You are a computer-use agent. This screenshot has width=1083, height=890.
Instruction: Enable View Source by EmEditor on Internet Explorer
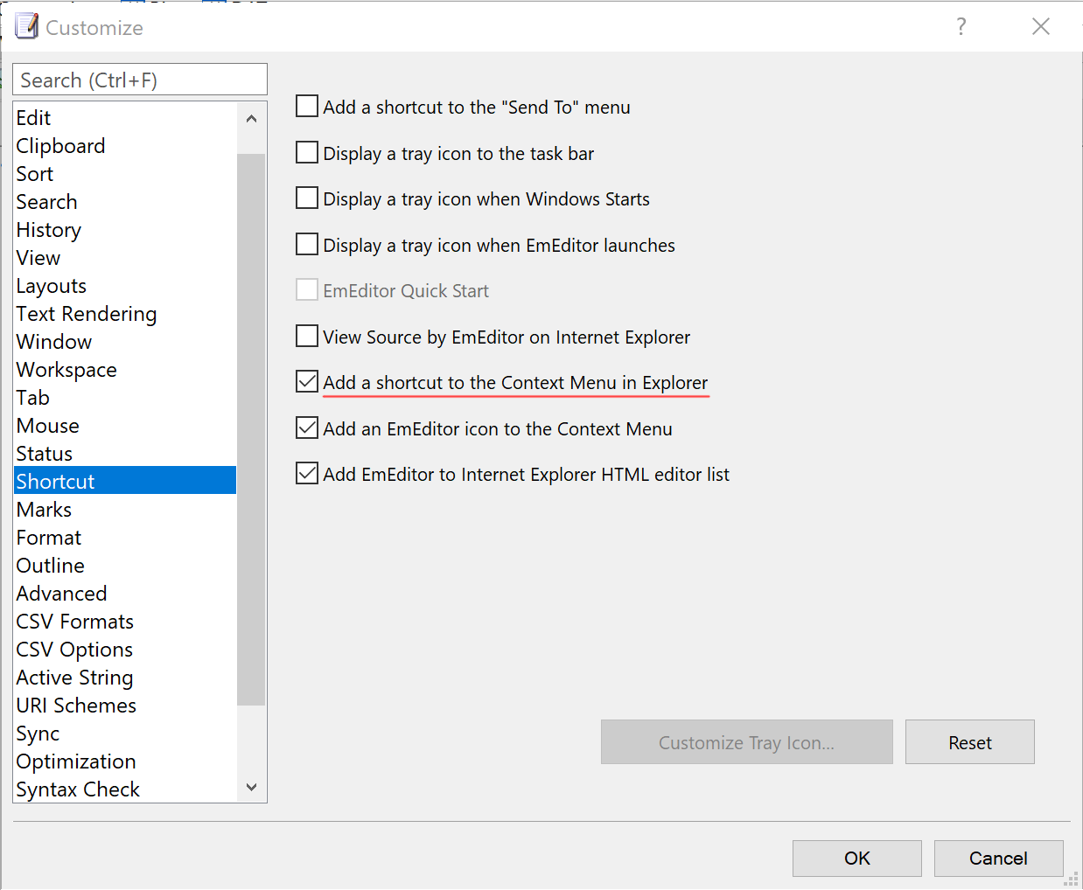click(x=307, y=337)
